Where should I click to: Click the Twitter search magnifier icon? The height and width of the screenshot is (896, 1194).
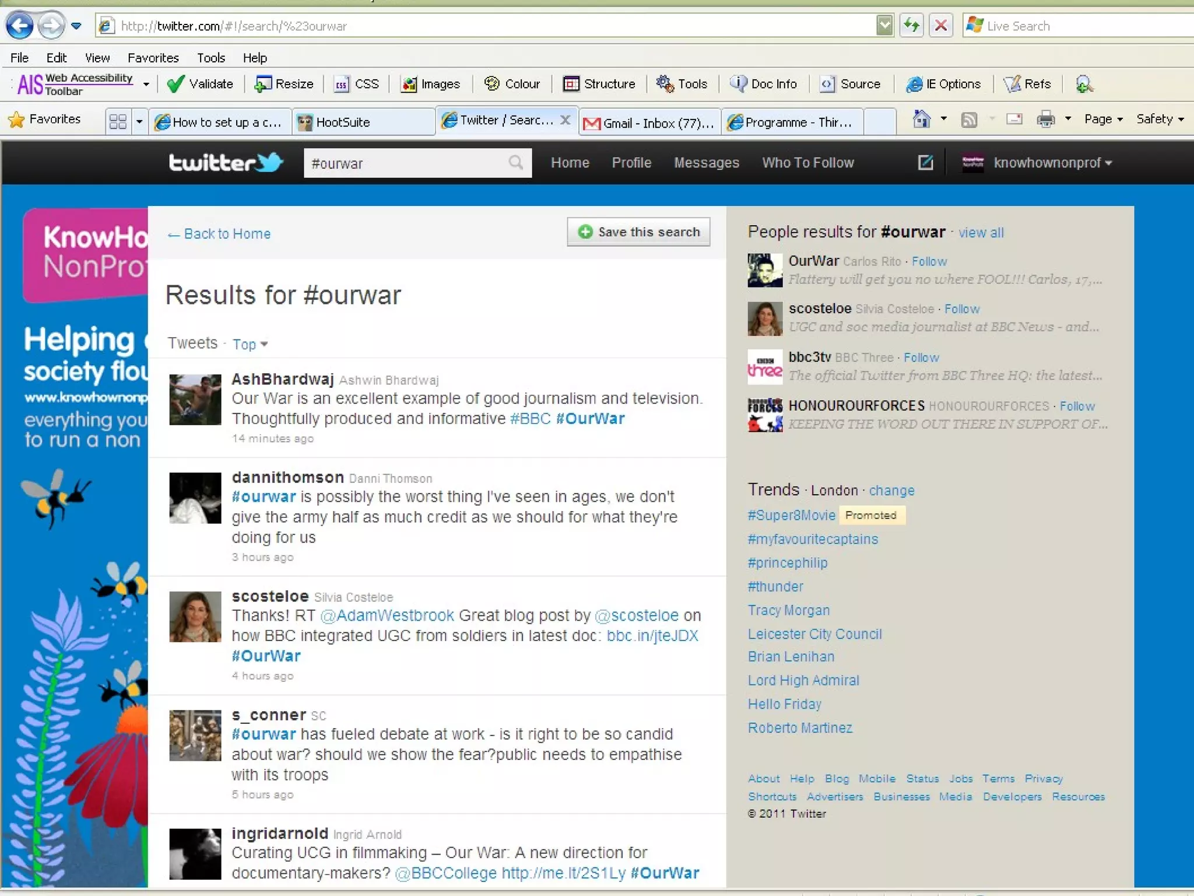(515, 163)
